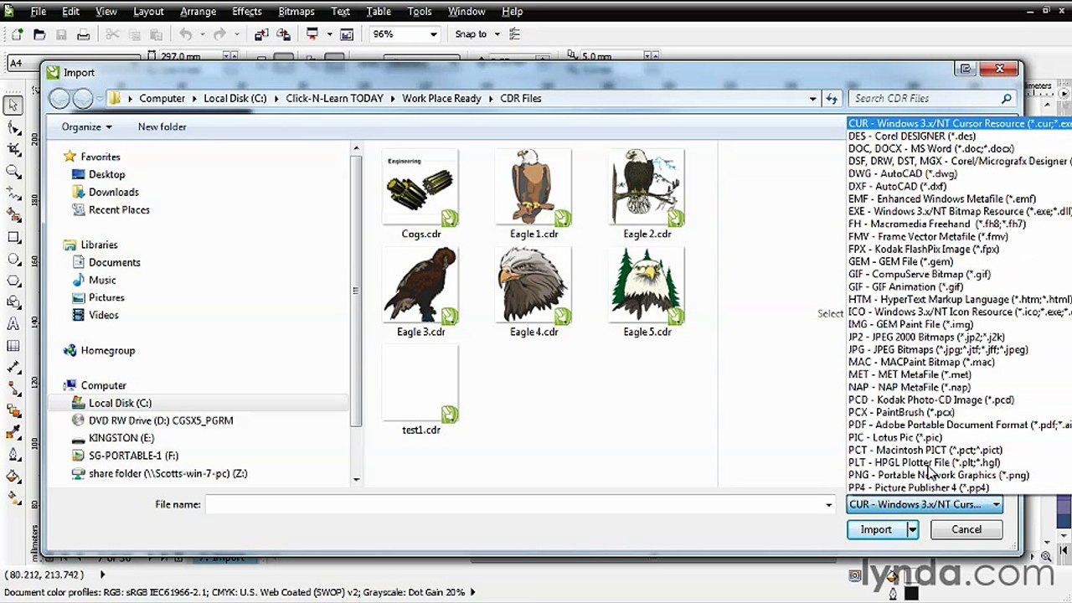Open the Application Launcher dropdown arrow
Image resolution: width=1072 pixels, height=603 pixels.
[x=329, y=34]
